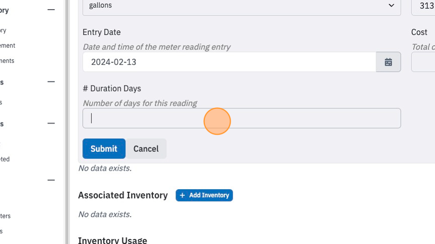The width and height of the screenshot is (435, 244).
Task: Click the Entry Date field showing 2024-02-13
Action: point(230,62)
